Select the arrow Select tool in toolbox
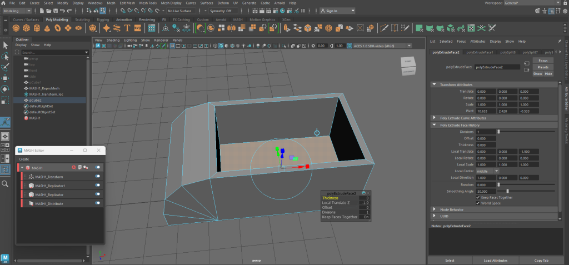The image size is (569, 265). [5, 46]
